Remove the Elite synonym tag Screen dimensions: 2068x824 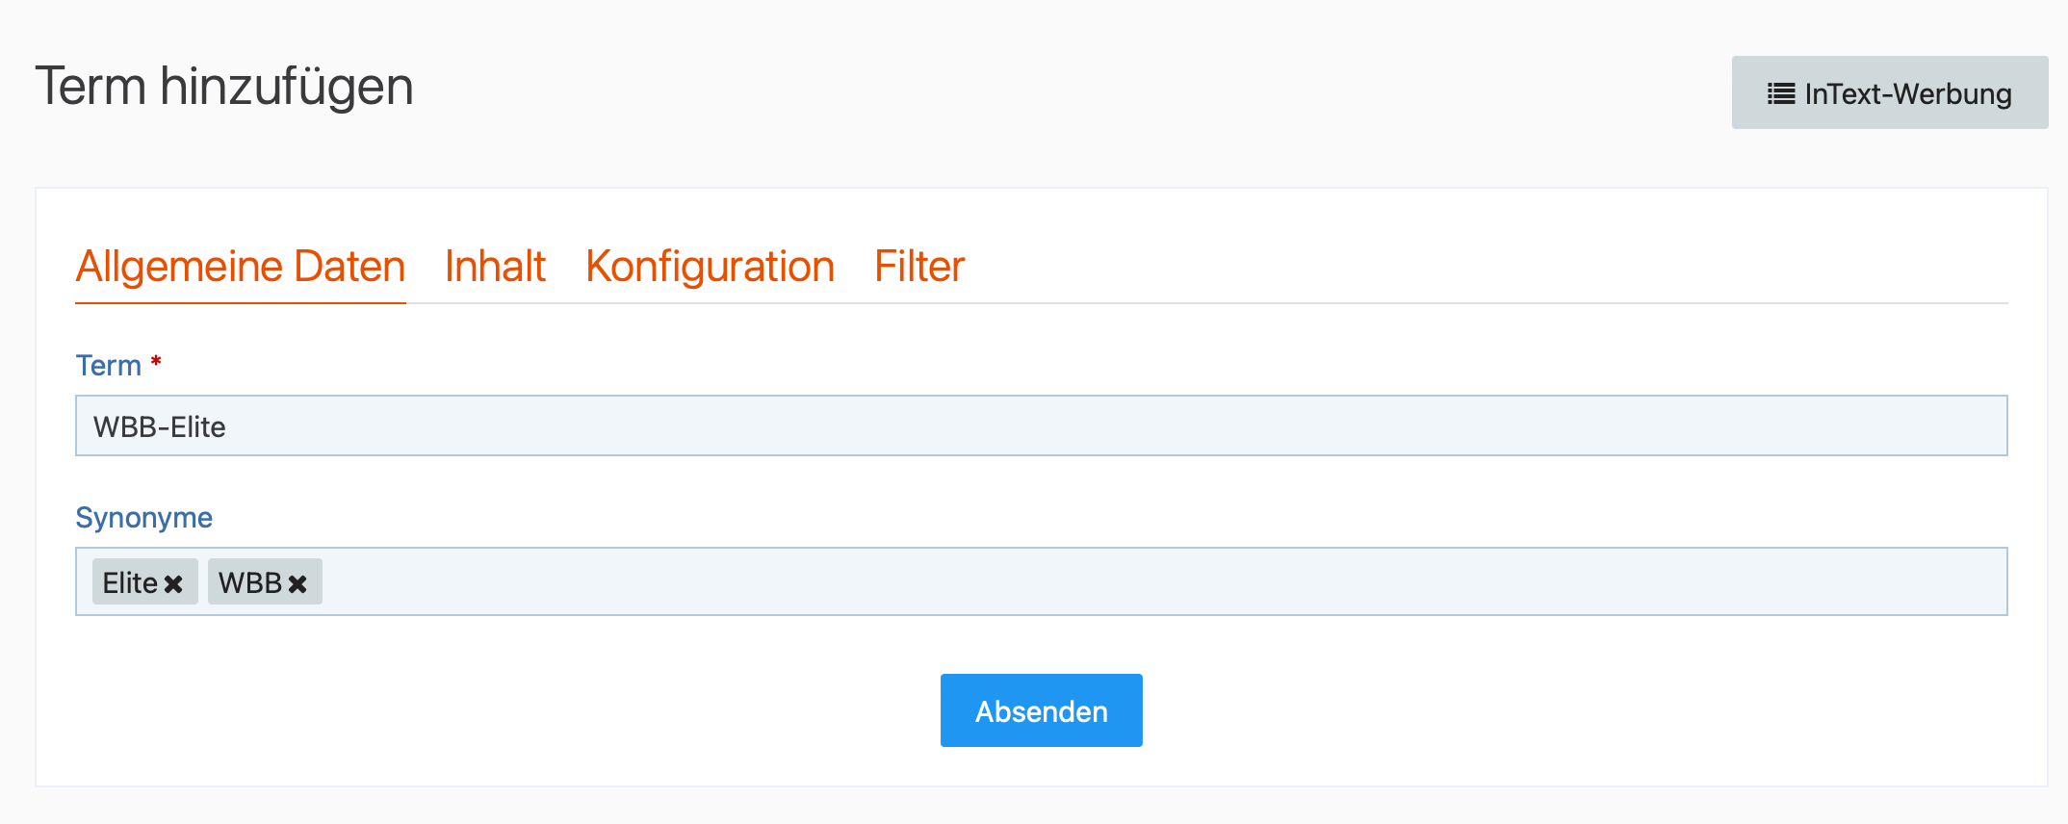(173, 583)
